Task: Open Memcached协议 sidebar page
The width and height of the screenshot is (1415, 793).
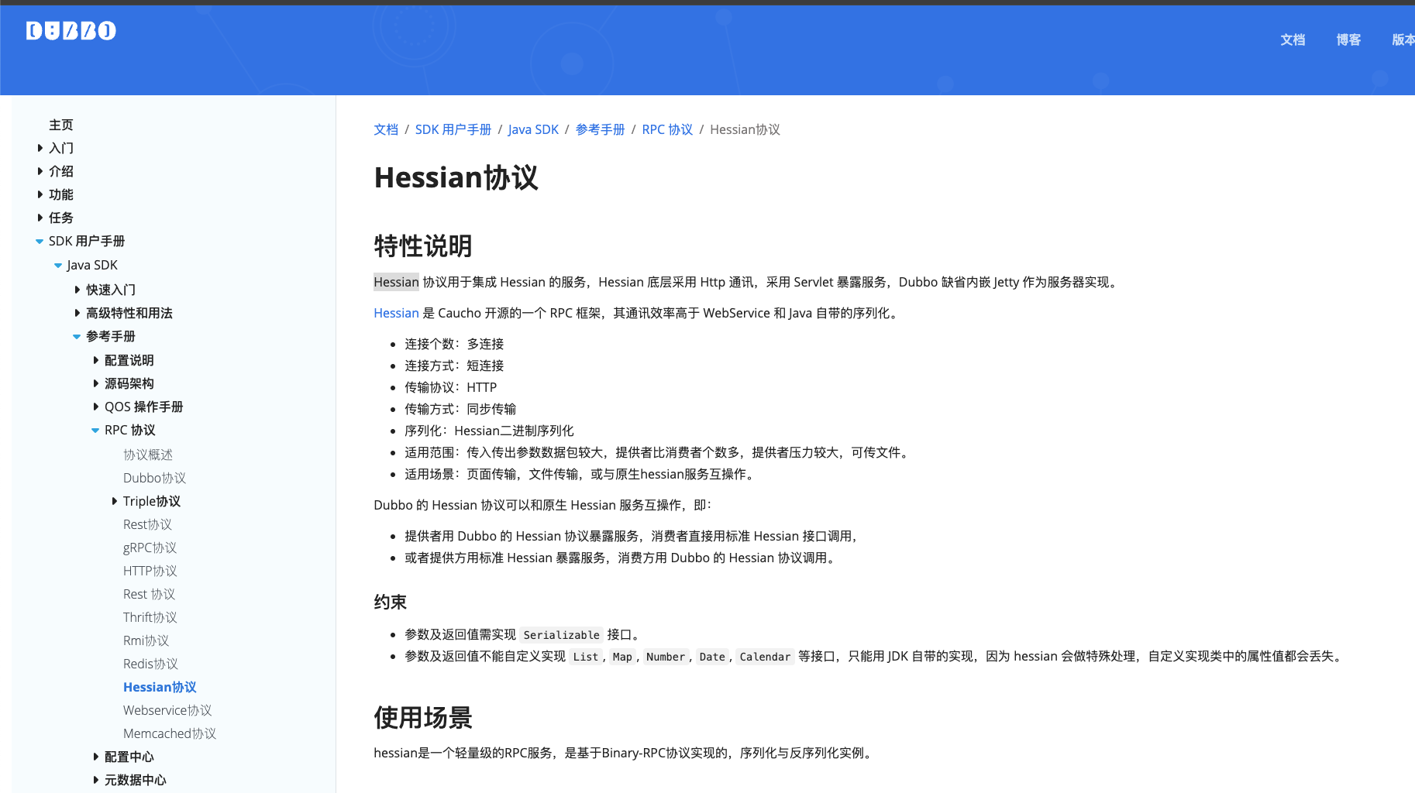Action: pos(170,733)
